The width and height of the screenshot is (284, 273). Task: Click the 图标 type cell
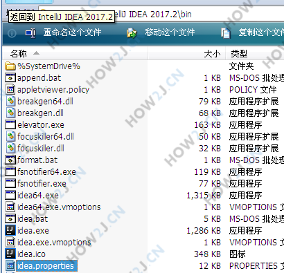tap(238, 254)
